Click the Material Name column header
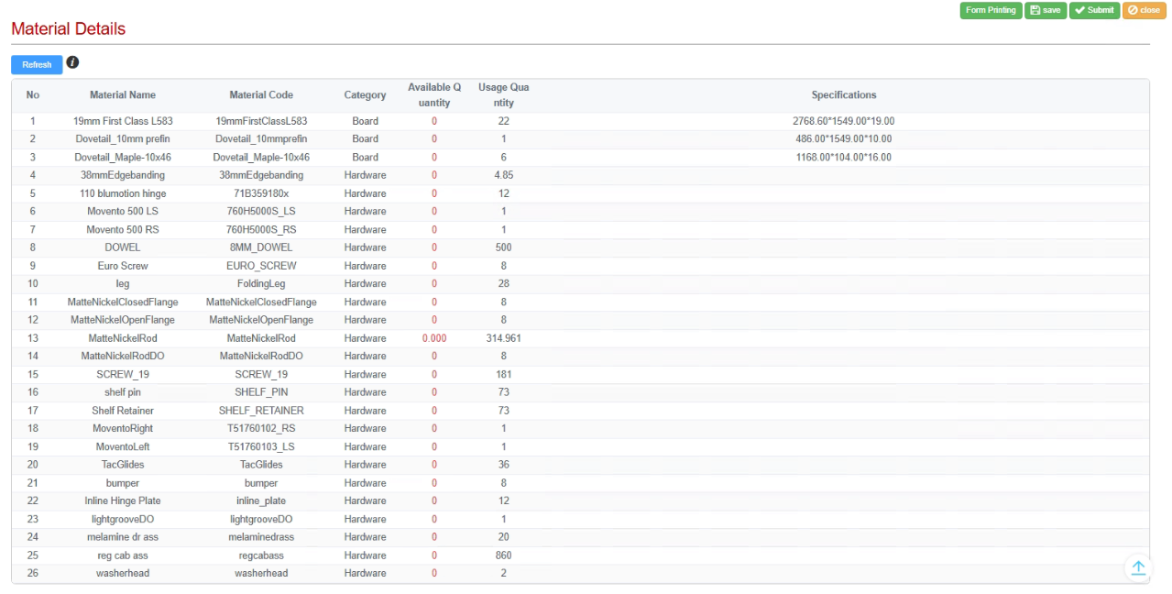The height and width of the screenshot is (594, 1172). click(x=123, y=95)
